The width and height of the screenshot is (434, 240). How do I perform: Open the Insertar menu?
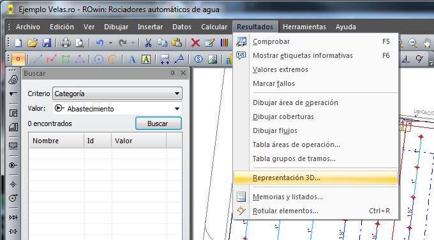click(x=150, y=27)
